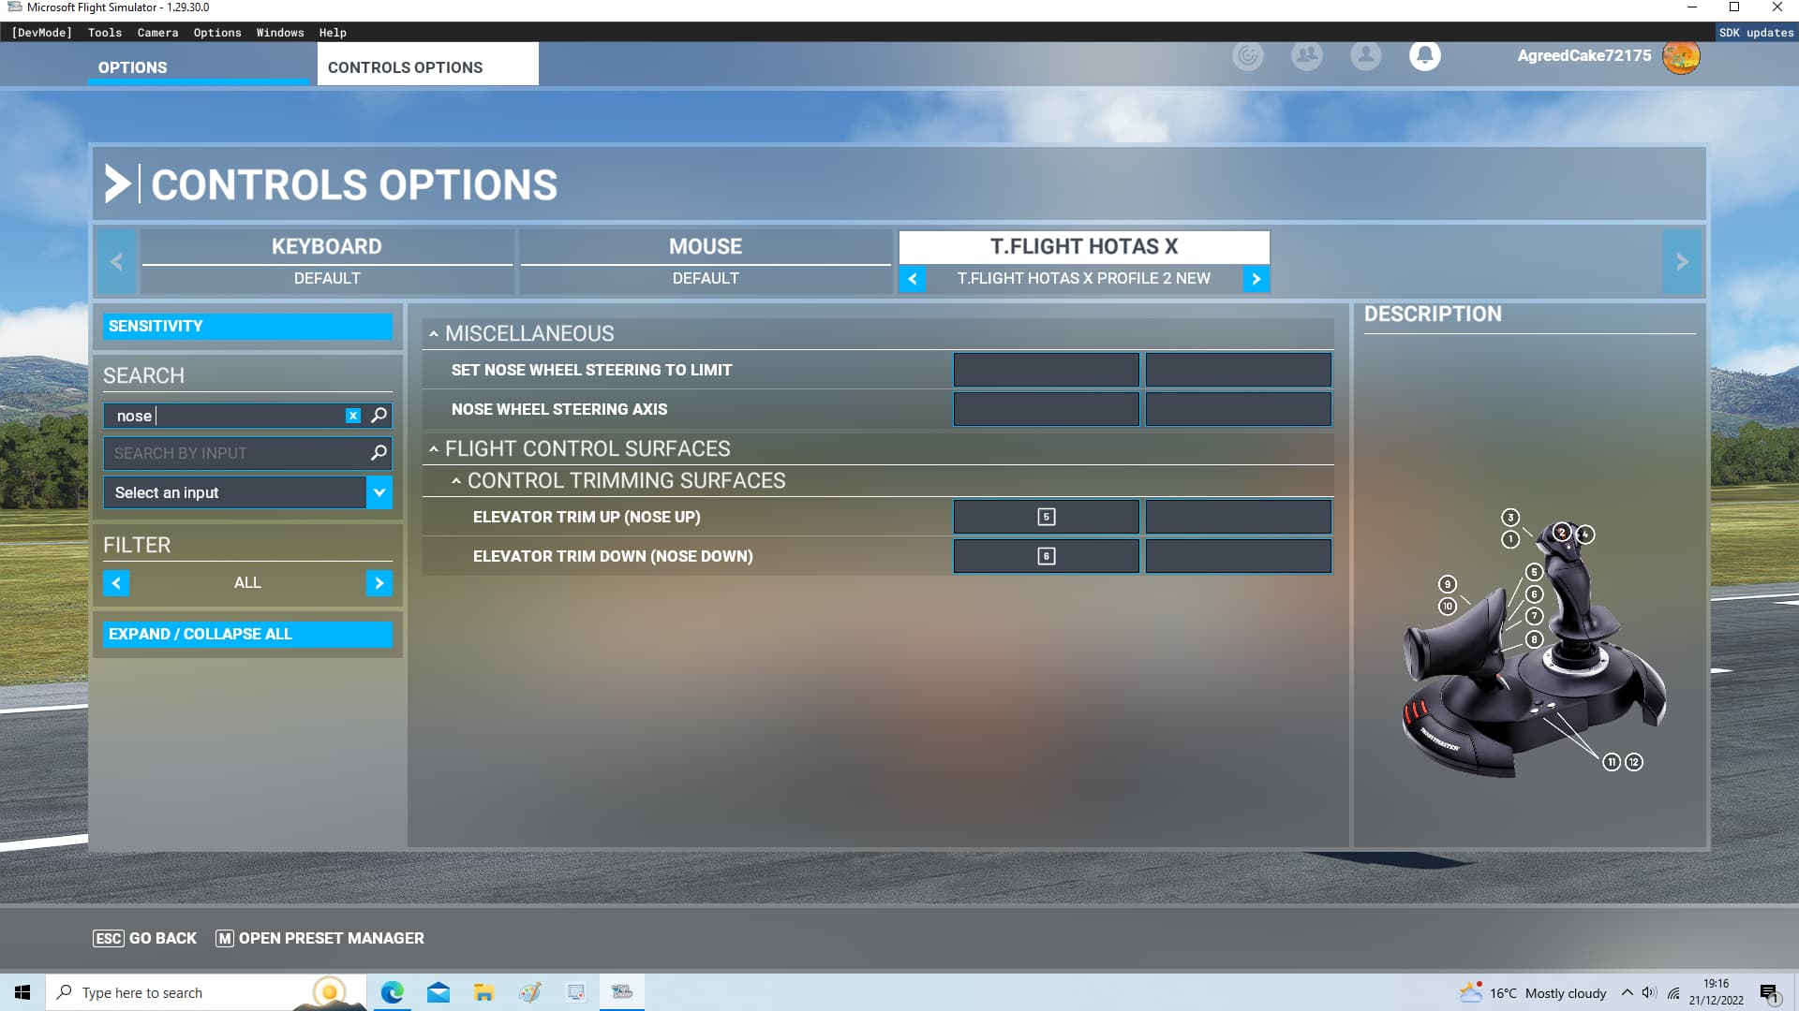Click the notifications bell icon

(x=1424, y=56)
